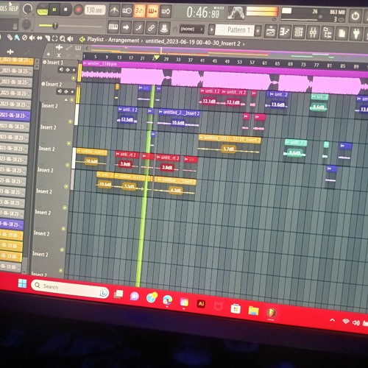The image size is (368, 368).
Task: Select the Mute tool in playlist toolbar
Action: [32, 38]
